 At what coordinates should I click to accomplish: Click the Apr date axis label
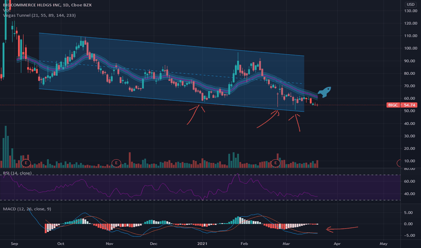tap(337, 243)
